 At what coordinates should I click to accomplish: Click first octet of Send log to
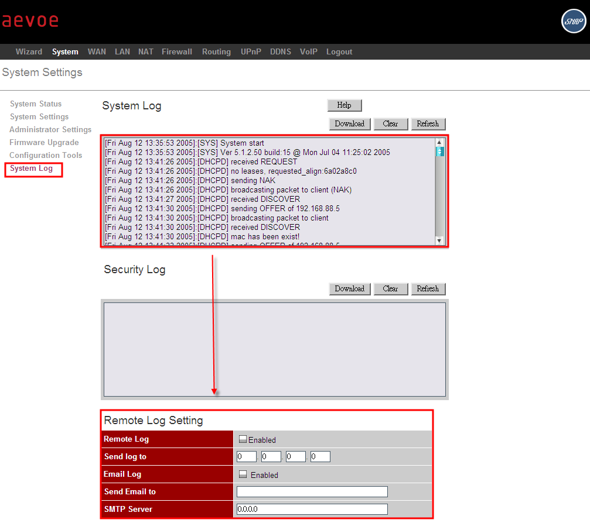coord(246,457)
